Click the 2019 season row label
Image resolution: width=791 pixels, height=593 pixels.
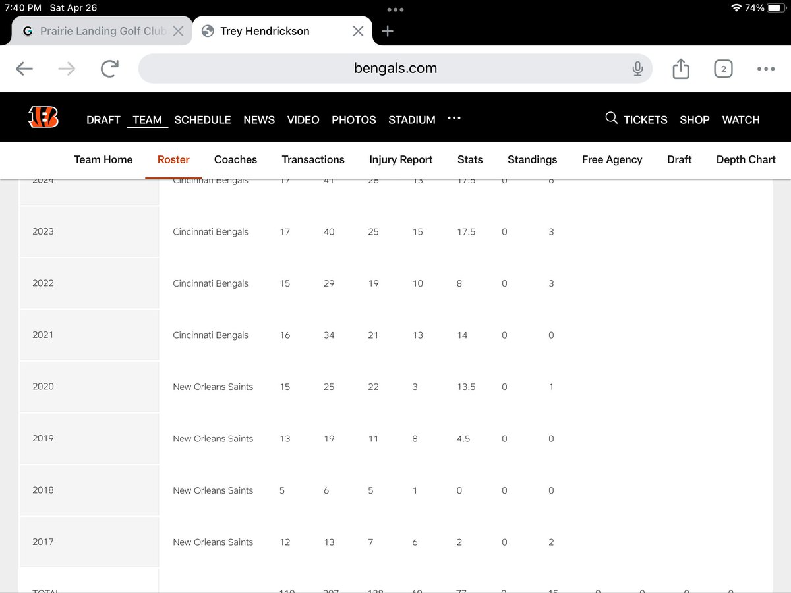point(43,438)
